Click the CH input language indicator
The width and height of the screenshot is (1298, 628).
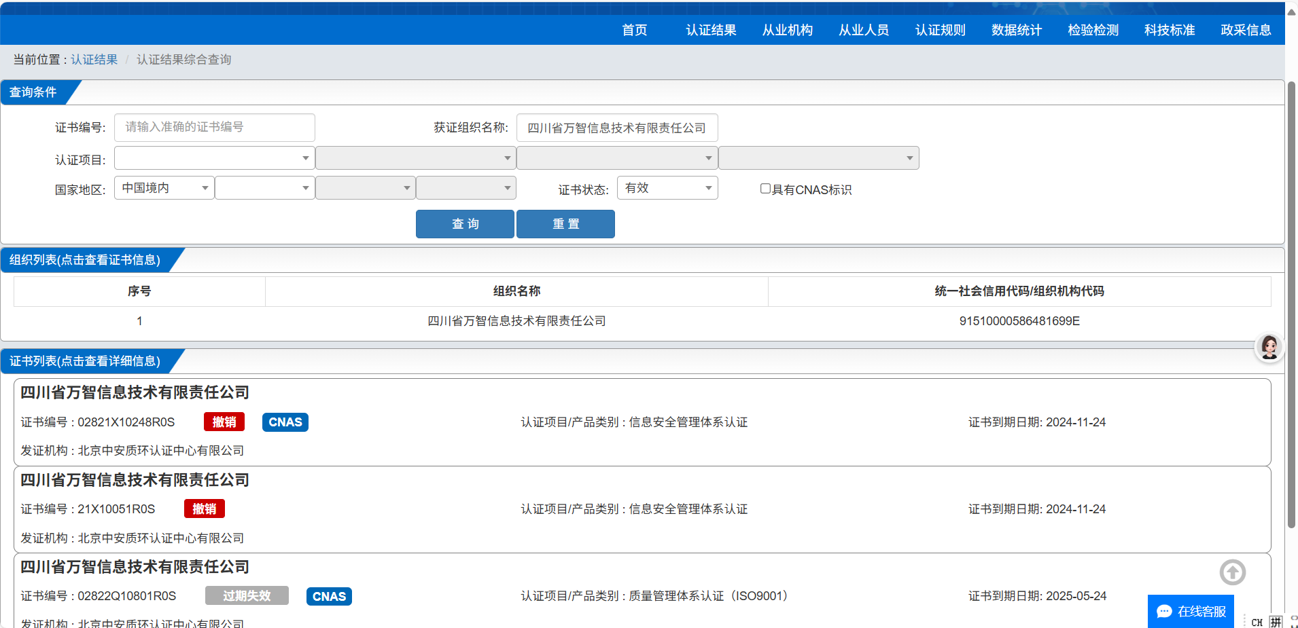(x=1257, y=622)
